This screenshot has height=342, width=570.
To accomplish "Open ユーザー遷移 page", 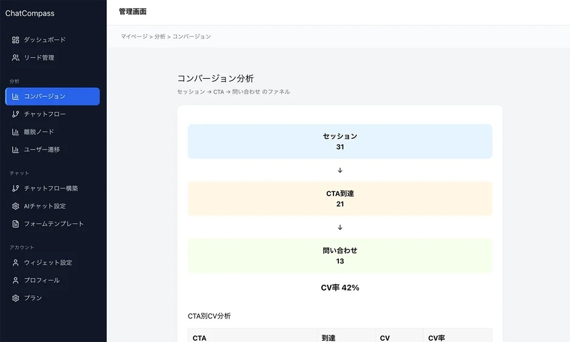I will (52, 150).
